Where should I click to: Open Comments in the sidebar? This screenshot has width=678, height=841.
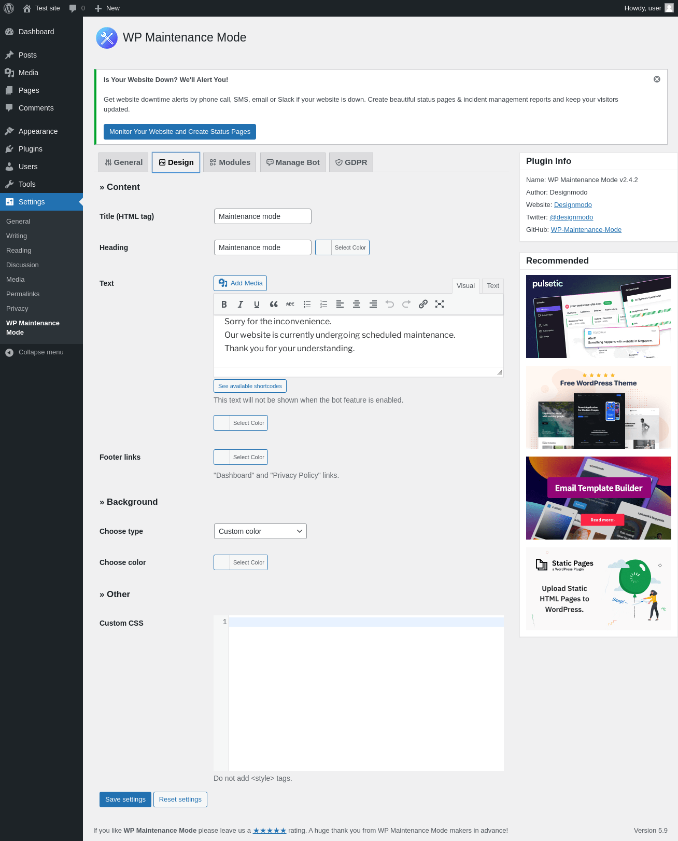(41, 108)
